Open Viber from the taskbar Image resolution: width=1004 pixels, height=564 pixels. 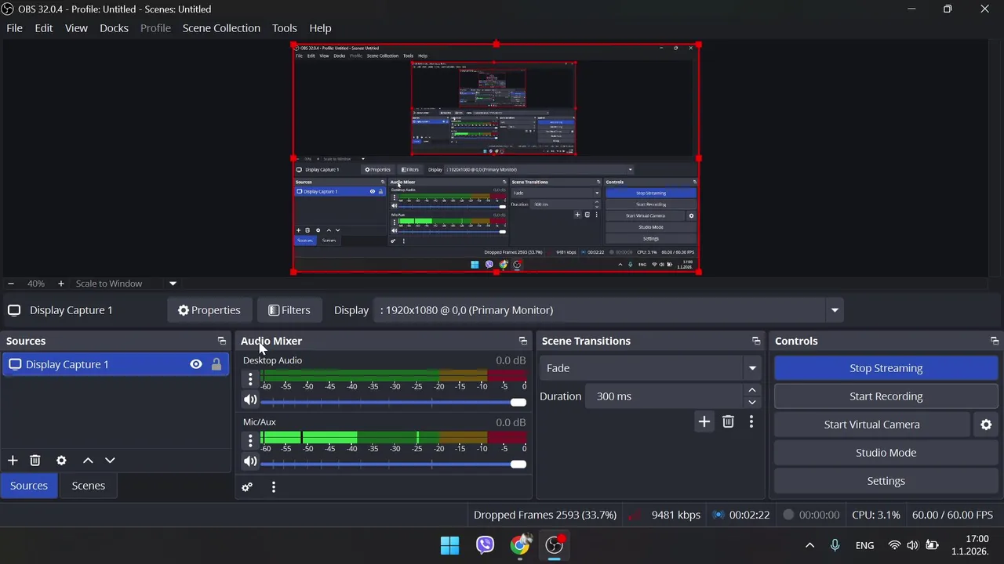pyautogui.click(x=485, y=545)
